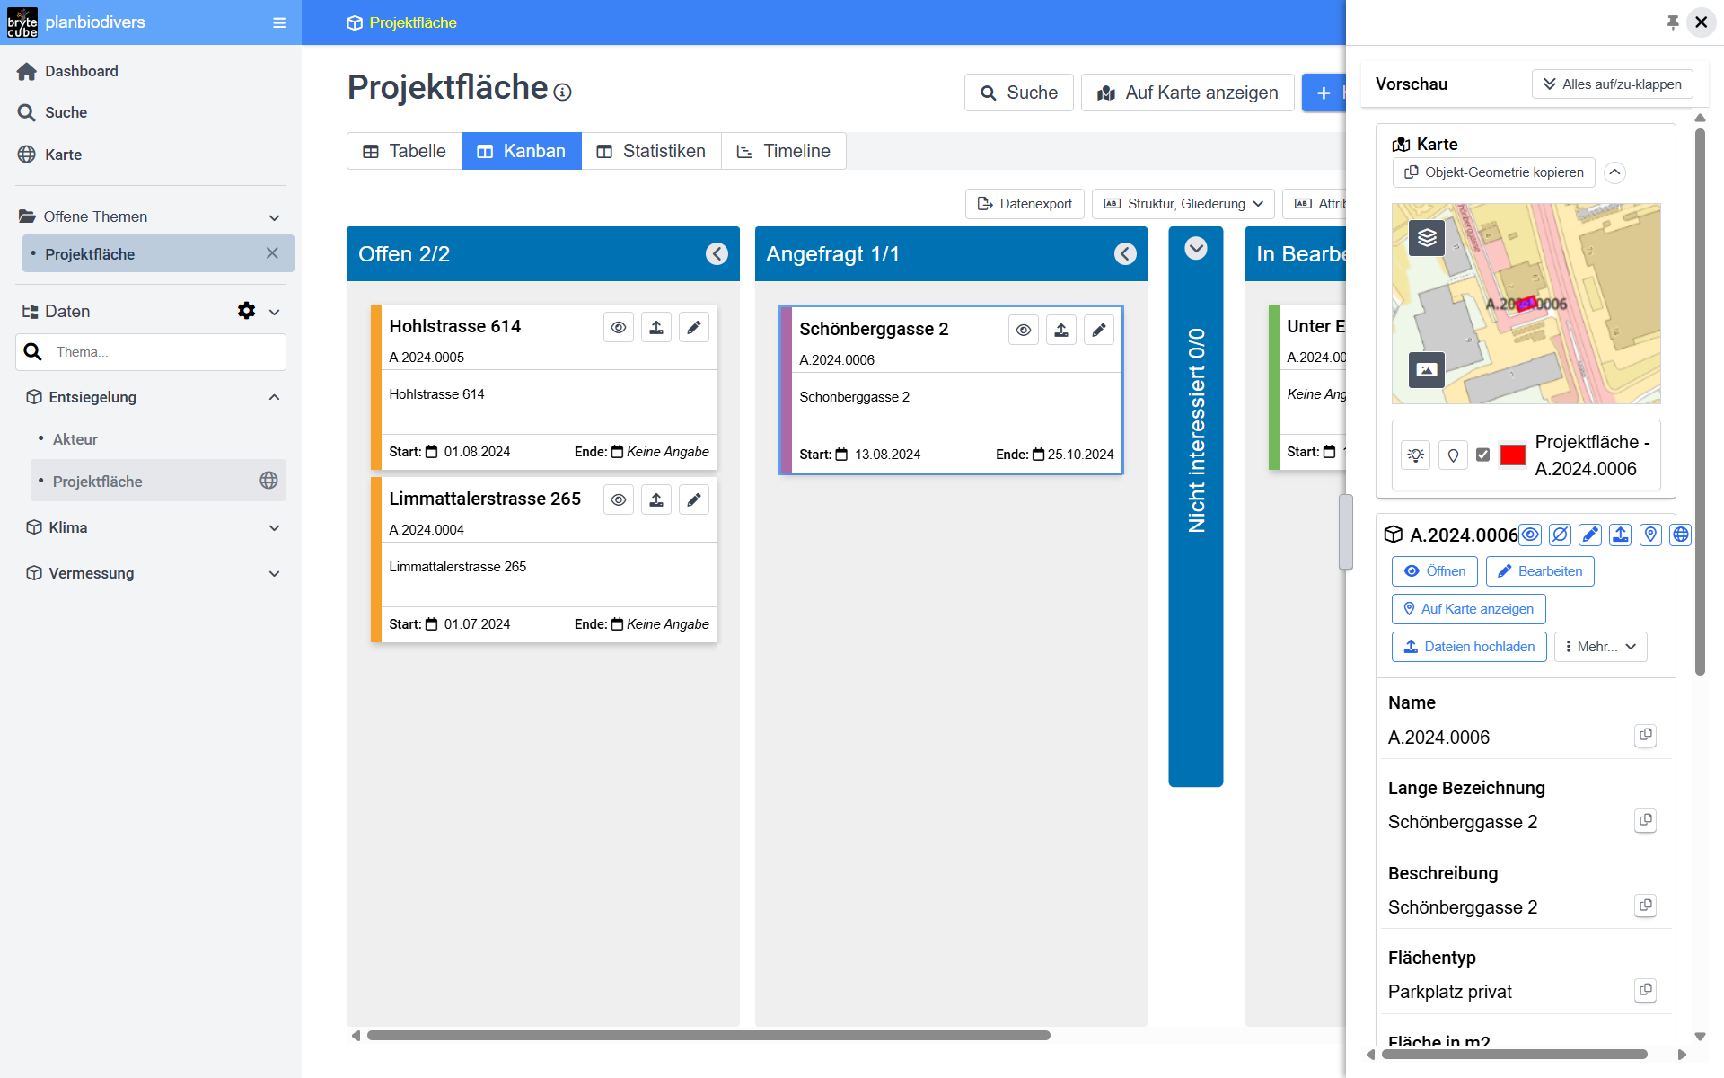Screen dimensions: 1724x1078
Task: Highlight object with lightbulb icon
Action: click(x=1416, y=455)
